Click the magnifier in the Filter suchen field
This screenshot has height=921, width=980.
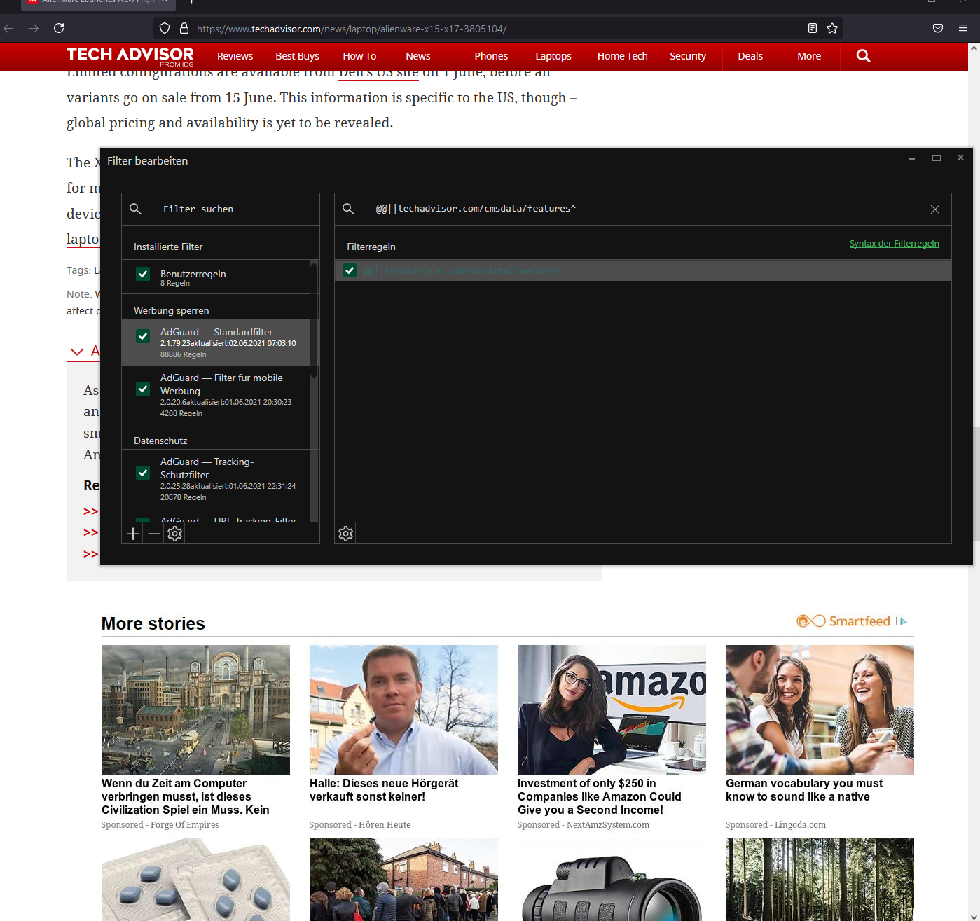pyautogui.click(x=136, y=209)
